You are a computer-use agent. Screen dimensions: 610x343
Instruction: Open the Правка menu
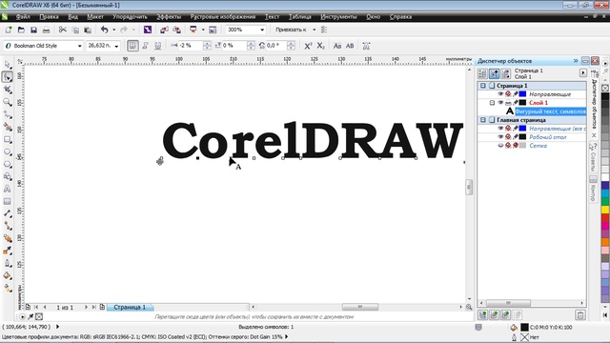[49, 17]
